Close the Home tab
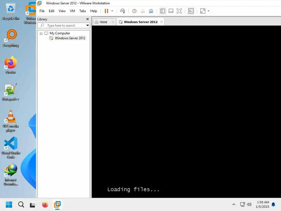The image size is (281, 211). 113,22
